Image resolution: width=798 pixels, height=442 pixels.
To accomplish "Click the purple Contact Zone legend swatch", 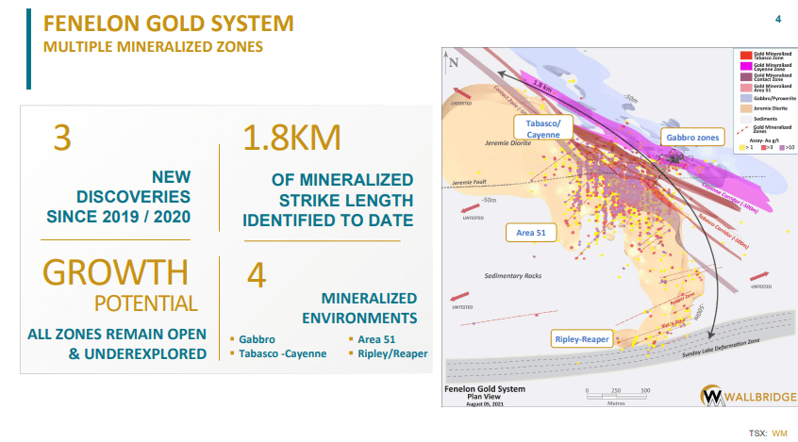I will tap(746, 76).
